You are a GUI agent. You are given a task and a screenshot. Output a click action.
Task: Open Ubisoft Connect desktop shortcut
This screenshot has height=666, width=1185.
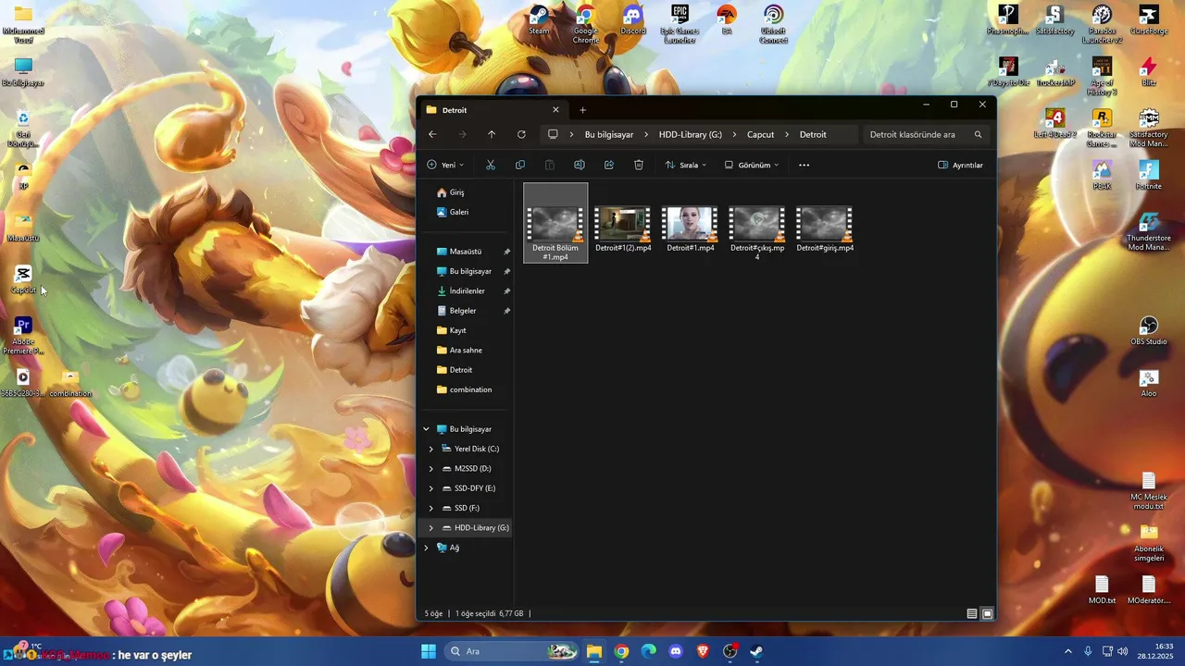pos(773,24)
